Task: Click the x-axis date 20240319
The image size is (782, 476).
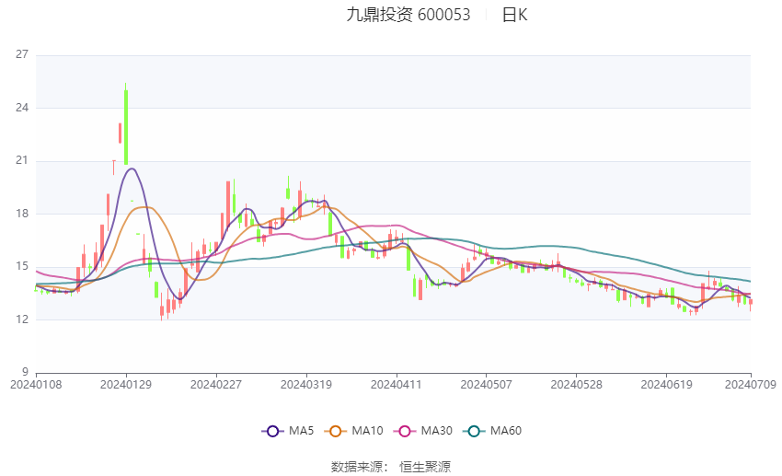Action: pos(306,385)
